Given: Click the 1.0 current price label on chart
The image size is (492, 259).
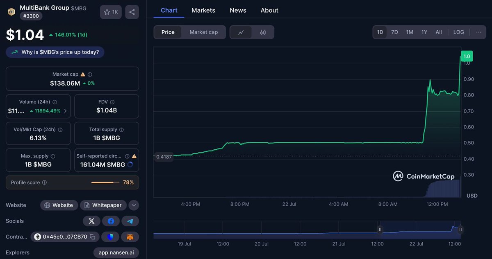Looking at the screenshot, I should [467, 56].
